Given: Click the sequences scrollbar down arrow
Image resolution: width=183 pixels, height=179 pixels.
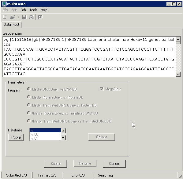Looking at the screenshot, I should [178, 74].
